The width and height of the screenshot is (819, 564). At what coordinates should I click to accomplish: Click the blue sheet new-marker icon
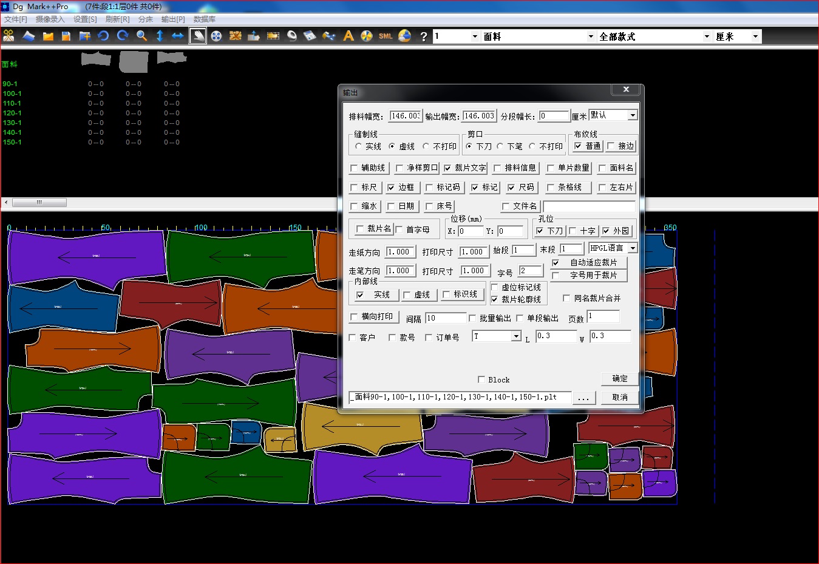pos(29,36)
